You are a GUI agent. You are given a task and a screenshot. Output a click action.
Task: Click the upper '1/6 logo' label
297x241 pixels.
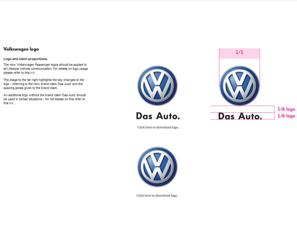pyautogui.click(x=286, y=109)
